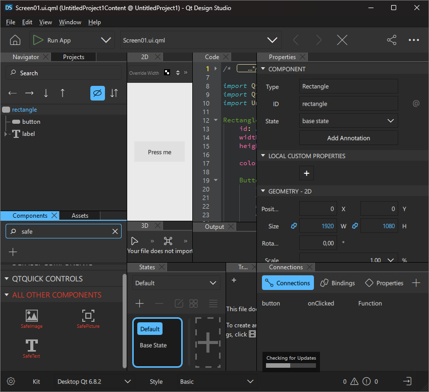Collapse QTQUICK CONTROLS section
The height and width of the screenshot is (392, 429).
pyautogui.click(x=7, y=278)
